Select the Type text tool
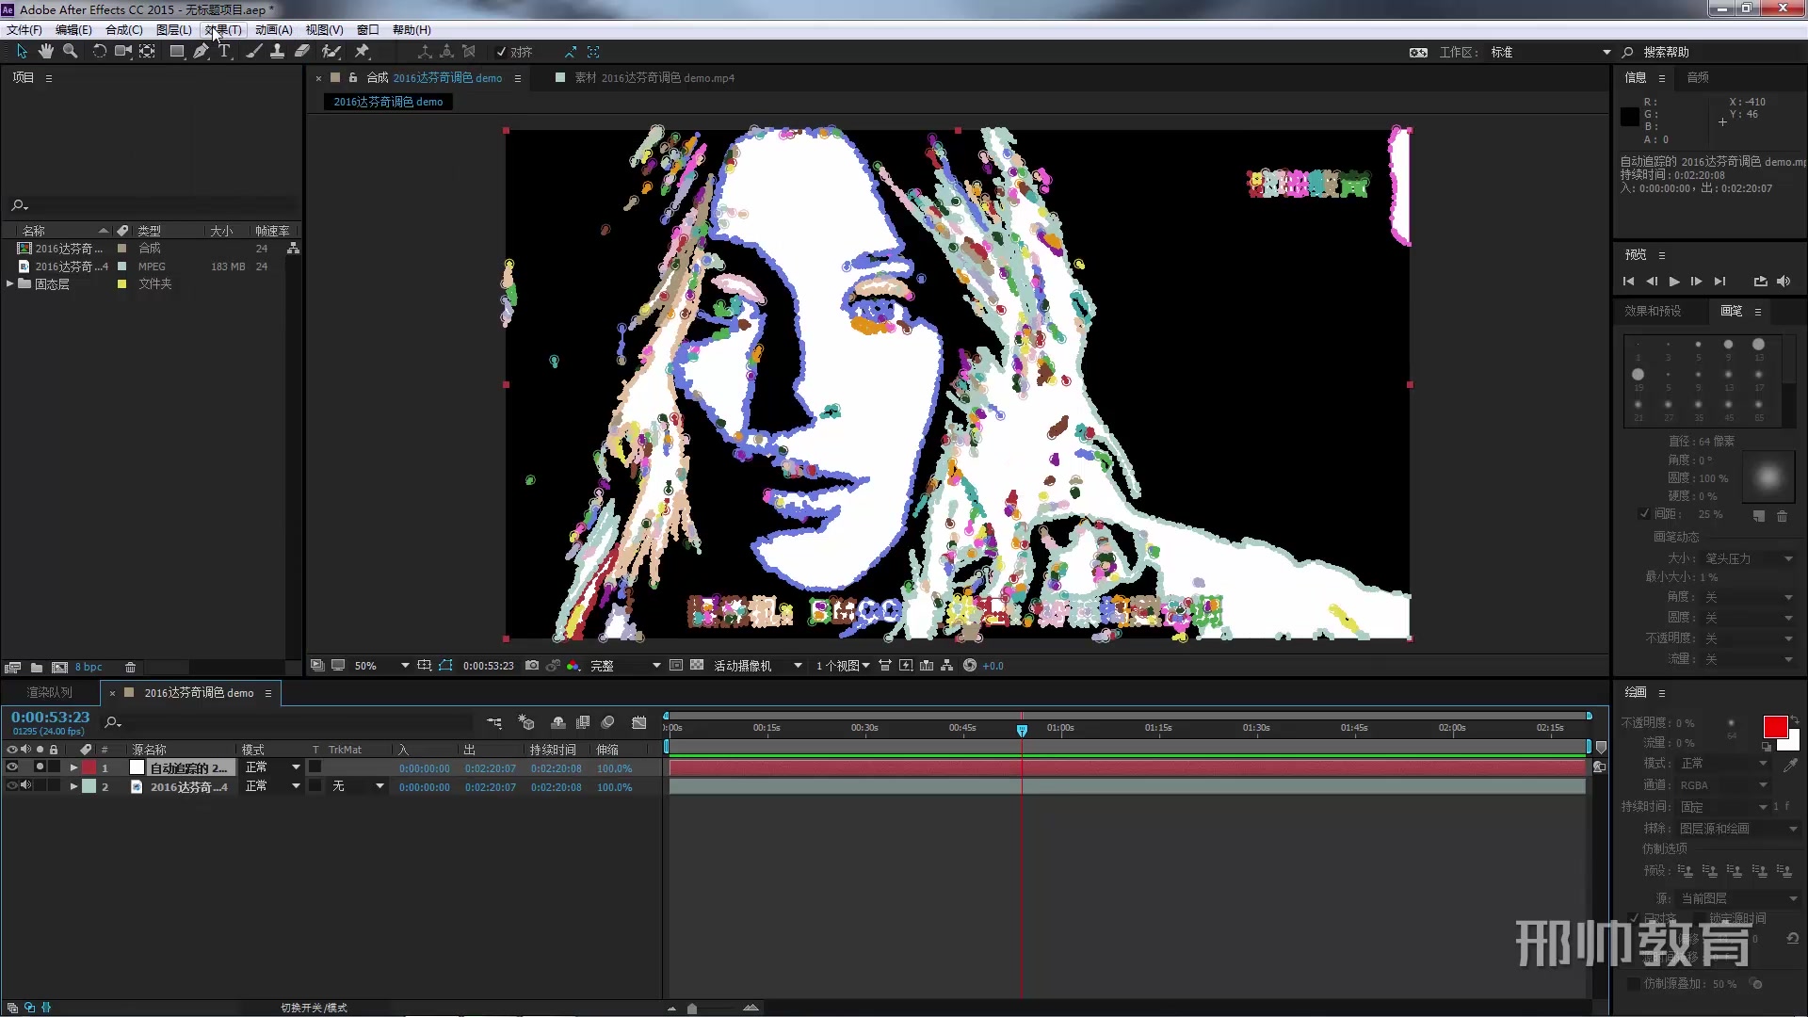Viewport: 1808px width, 1017px height. coord(224,52)
